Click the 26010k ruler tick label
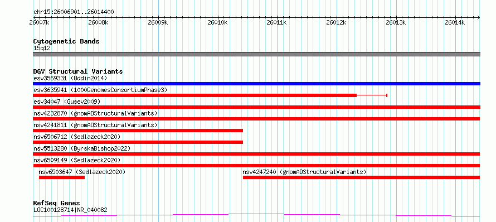This screenshot has height=222, width=496. point(217,22)
